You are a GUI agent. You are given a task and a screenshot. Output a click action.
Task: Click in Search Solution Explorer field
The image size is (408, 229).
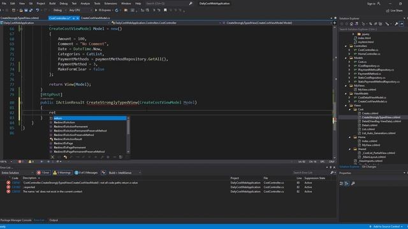pyautogui.click(x=372, y=29)
